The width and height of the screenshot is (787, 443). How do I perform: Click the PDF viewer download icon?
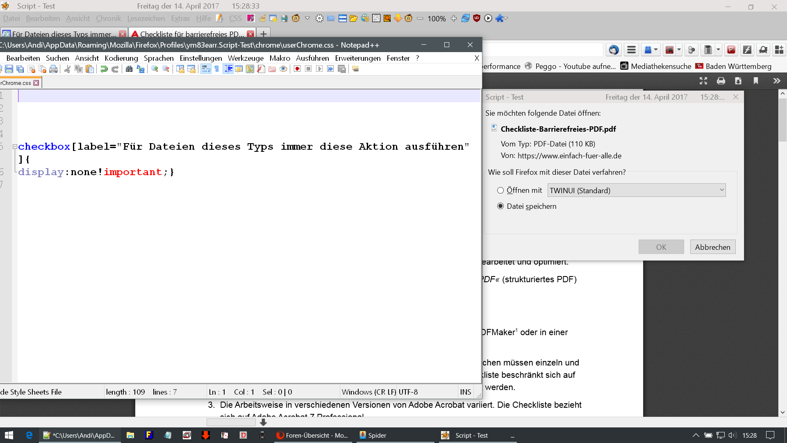738,81
